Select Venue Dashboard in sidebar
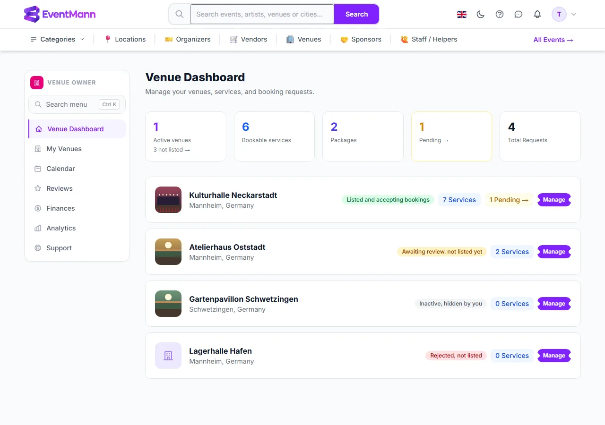 77,129
